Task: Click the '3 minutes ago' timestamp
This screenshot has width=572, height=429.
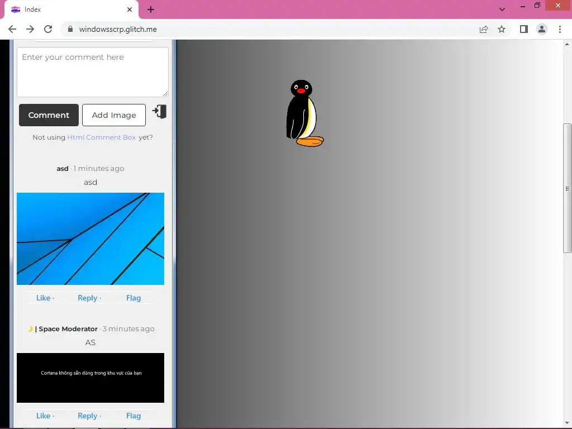Action: (128, 328)
